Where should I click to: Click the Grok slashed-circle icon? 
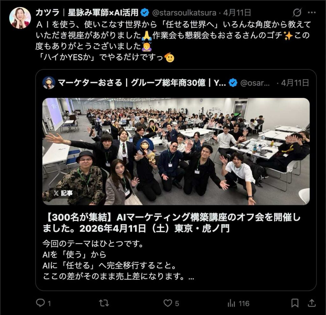coord(297,13)
